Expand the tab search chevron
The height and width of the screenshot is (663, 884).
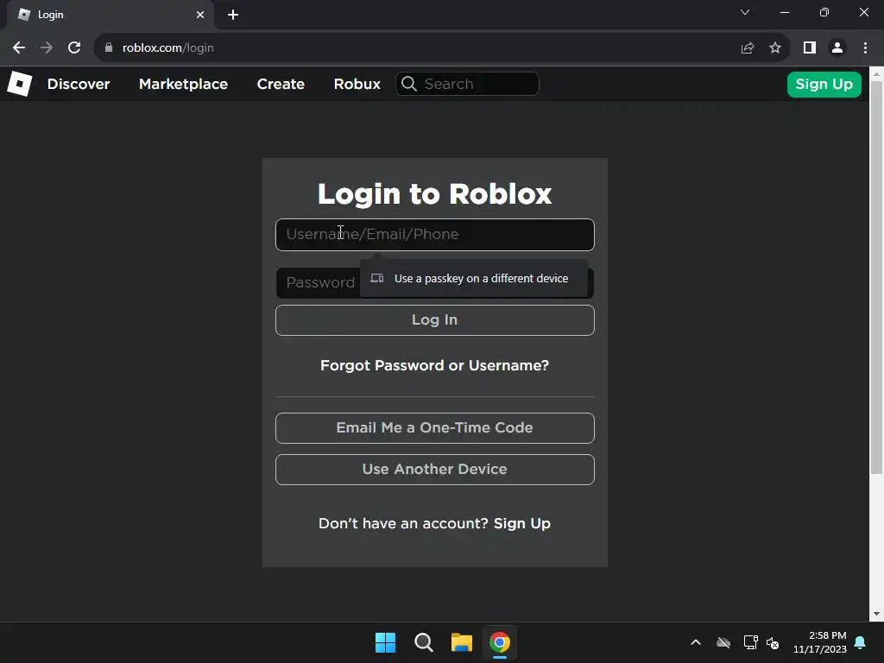click(745, 12)
